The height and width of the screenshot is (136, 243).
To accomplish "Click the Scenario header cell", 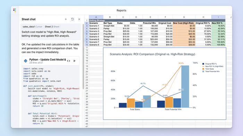I will (x=96, y=23).
